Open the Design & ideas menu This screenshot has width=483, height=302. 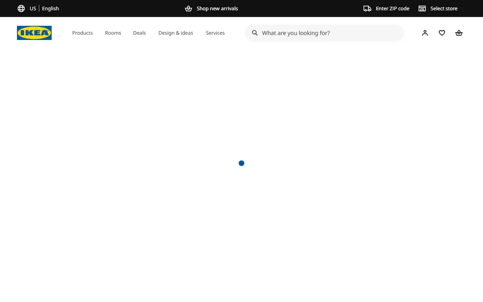pyautogui.click(x=176, y=33)
